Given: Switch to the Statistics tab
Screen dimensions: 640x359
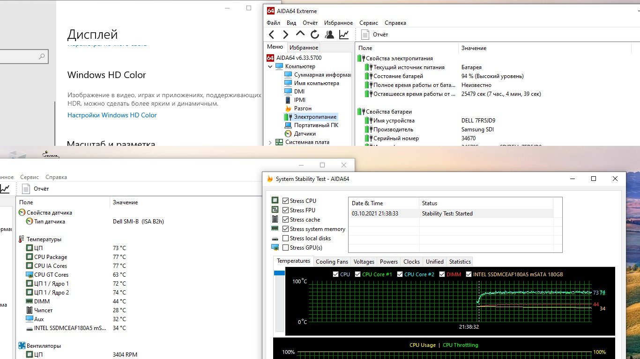Looking at the screenshot, I should (460, 262).
